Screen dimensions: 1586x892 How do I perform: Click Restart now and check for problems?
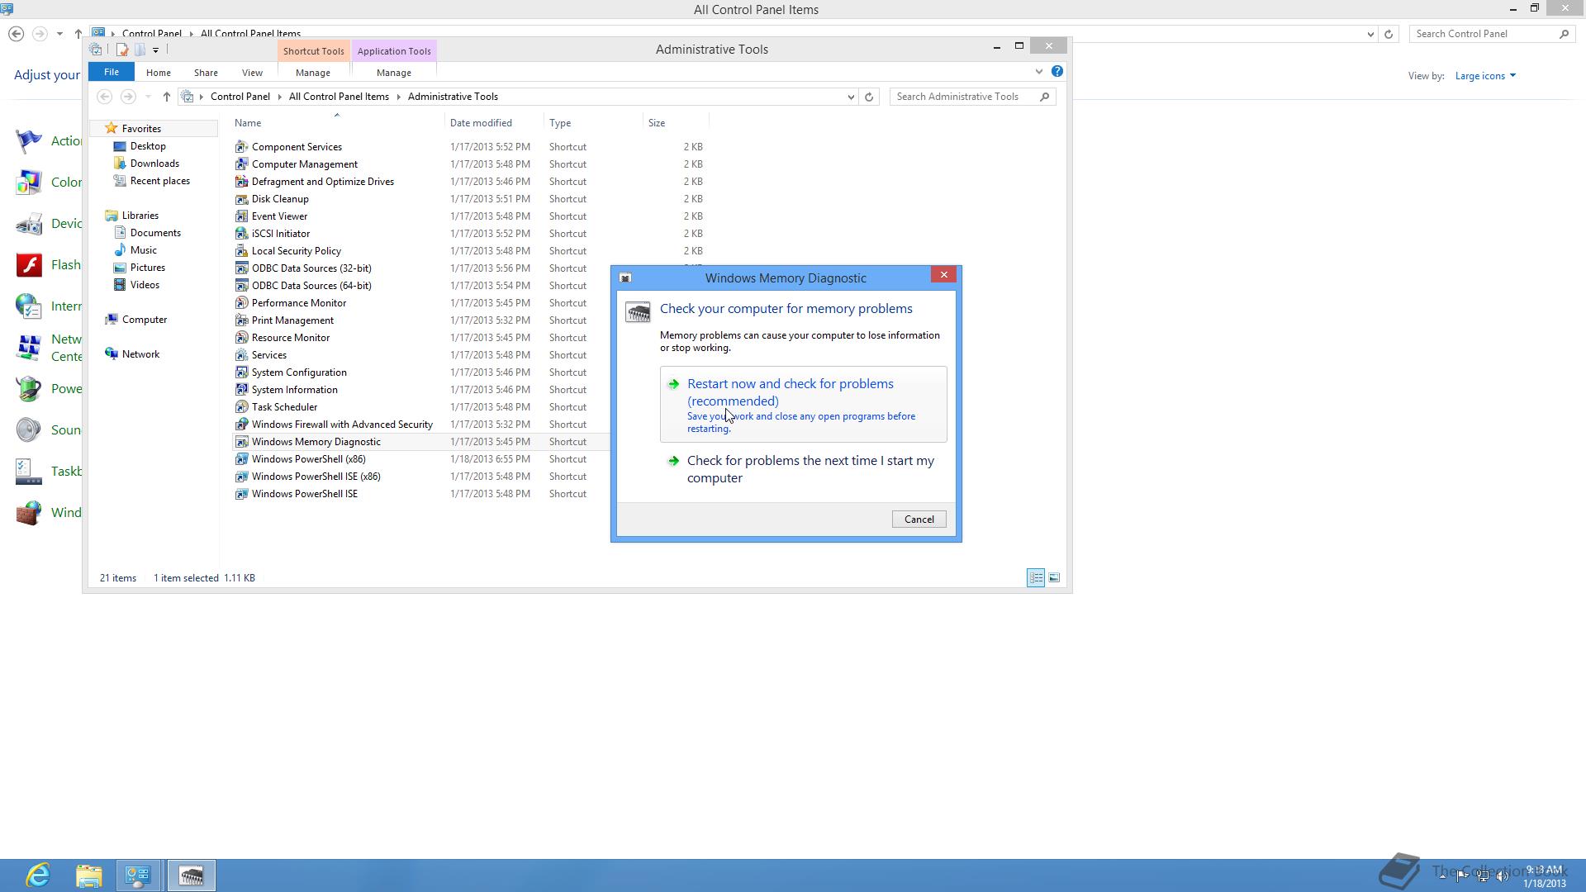pos(803,405)
